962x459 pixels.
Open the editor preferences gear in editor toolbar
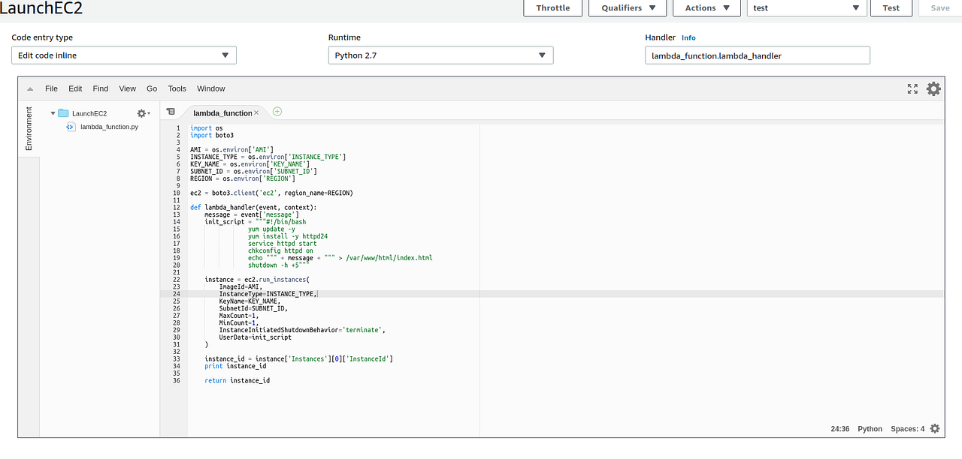[933, 88]
